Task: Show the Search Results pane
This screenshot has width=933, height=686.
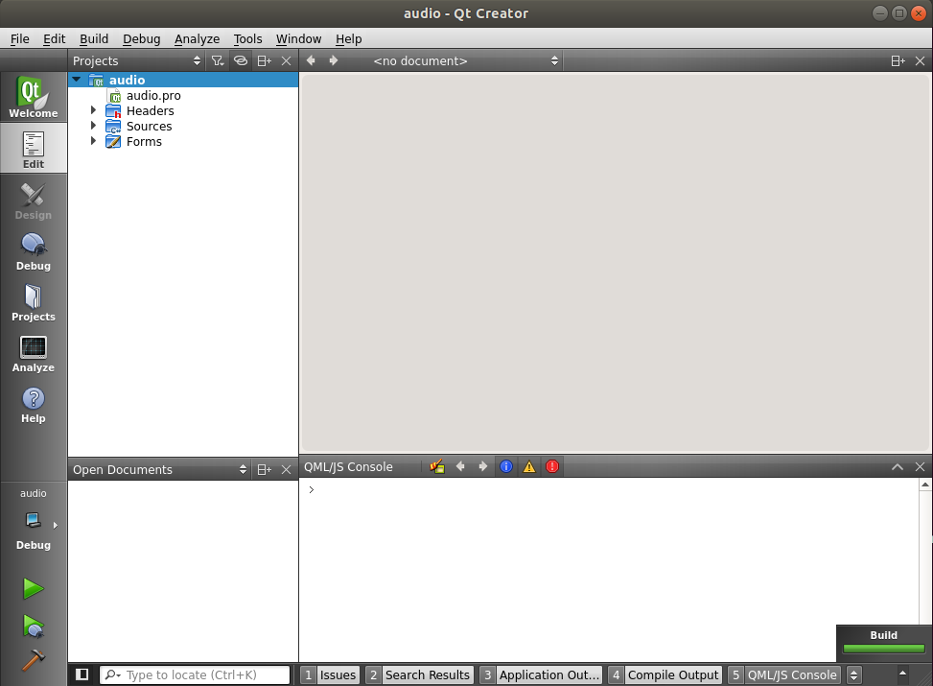Action: pyautogui.click(x=419, y=674)
